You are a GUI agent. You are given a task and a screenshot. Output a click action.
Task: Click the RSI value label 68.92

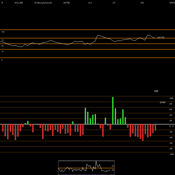pyautogui.click(x=161, y=37)
